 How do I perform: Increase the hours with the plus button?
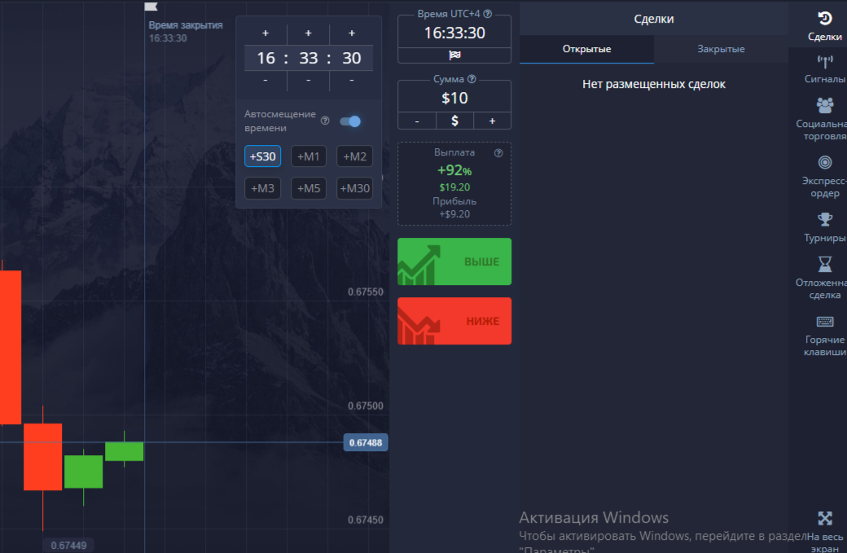coord(266,33)
